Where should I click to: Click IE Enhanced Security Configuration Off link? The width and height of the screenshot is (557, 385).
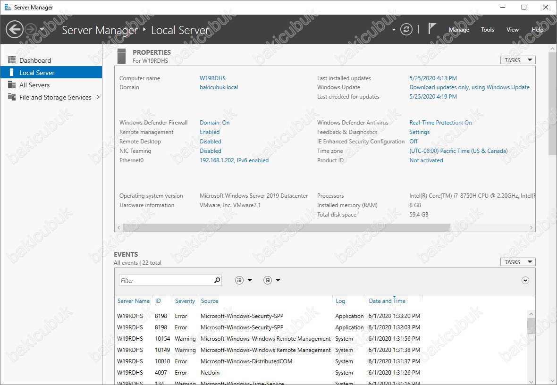[x=413, y=142]
